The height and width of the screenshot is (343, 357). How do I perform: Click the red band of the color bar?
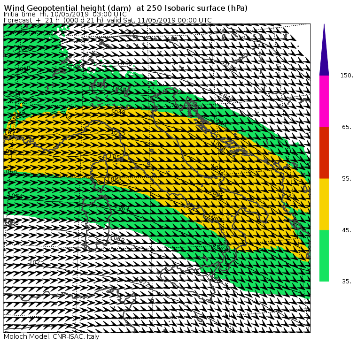pos(324,152)
